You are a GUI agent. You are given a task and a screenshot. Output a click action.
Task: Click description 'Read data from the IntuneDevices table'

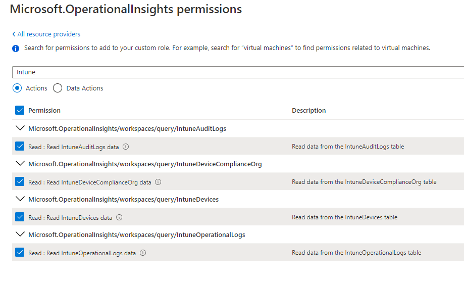click(x=344, y=217)
